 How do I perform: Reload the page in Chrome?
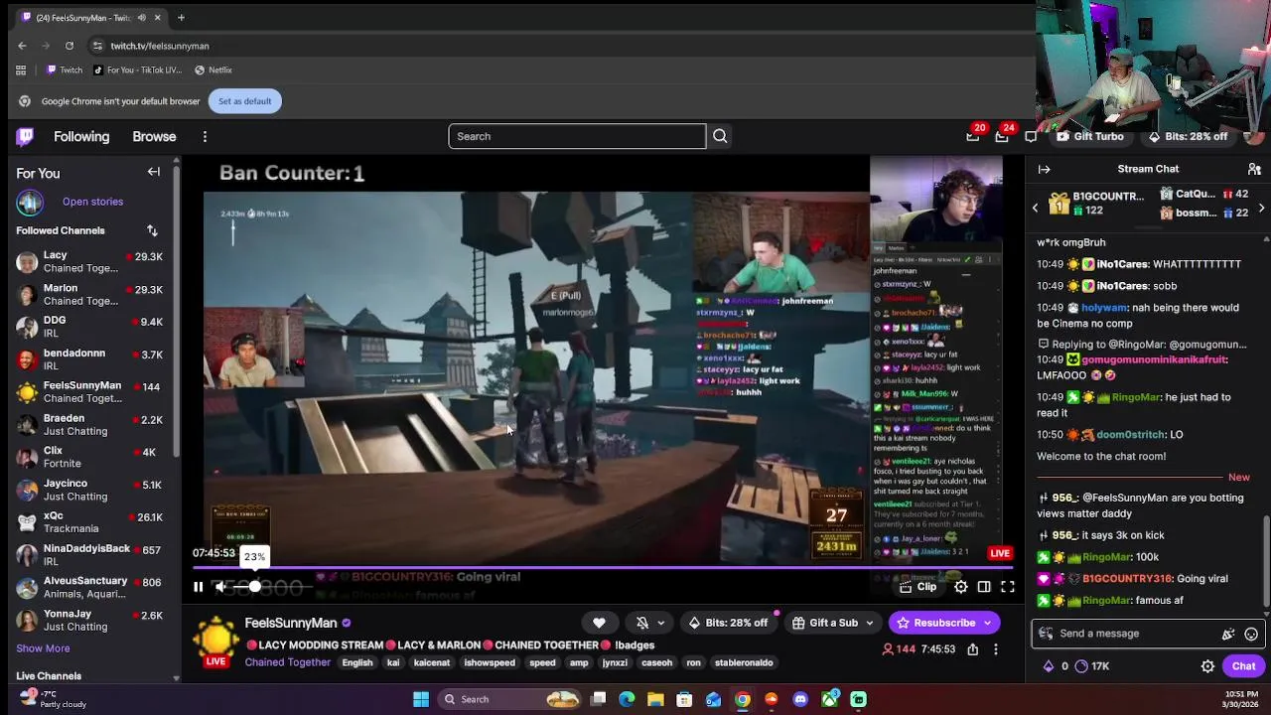[x=70, y=46]
